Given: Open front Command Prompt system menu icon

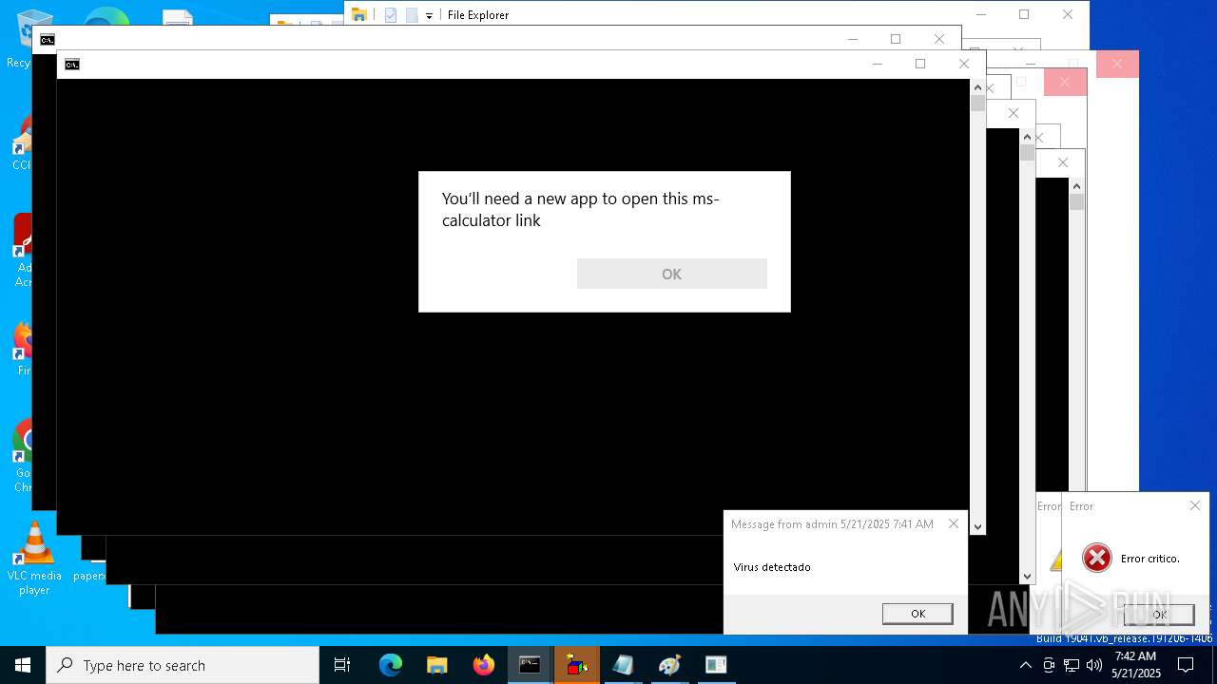Looking at the screenshot, I should click(x=72, y=65).
